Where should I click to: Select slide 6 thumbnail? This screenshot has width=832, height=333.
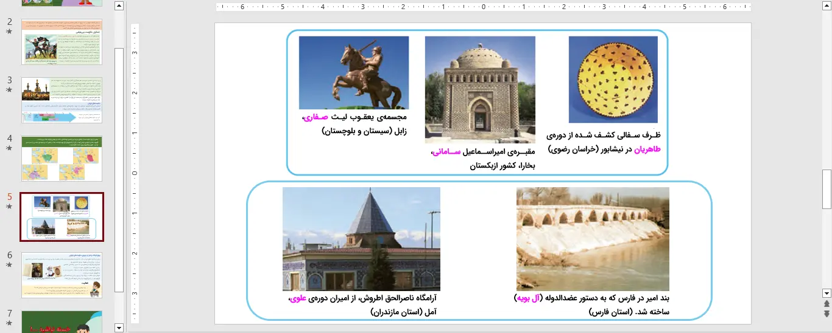click(x=62, y=275)
